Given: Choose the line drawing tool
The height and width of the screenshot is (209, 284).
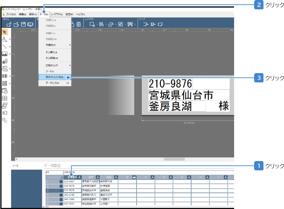Looking at the screenshot, I should point(4,47).
